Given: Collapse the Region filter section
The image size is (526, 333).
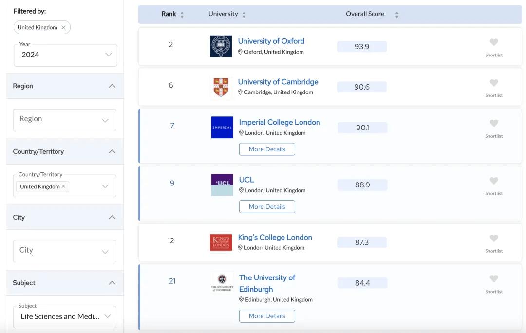Looking at the screenshot, I should pyautogui.click(x=112, y=86).
